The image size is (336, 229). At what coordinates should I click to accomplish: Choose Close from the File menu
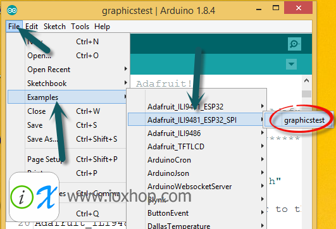[x=67, y=111]
